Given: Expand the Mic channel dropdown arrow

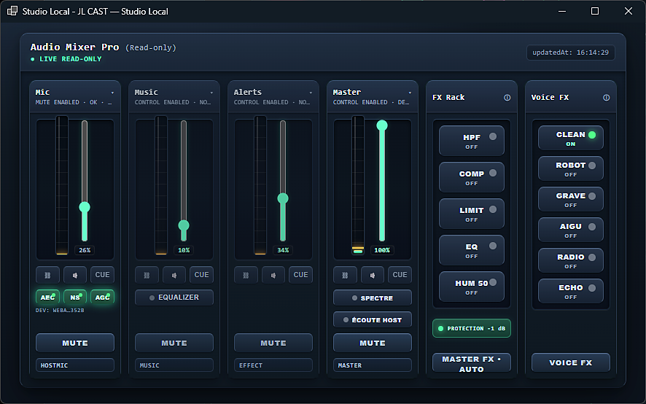Looking at the screenshot, I should pos(112,93).
